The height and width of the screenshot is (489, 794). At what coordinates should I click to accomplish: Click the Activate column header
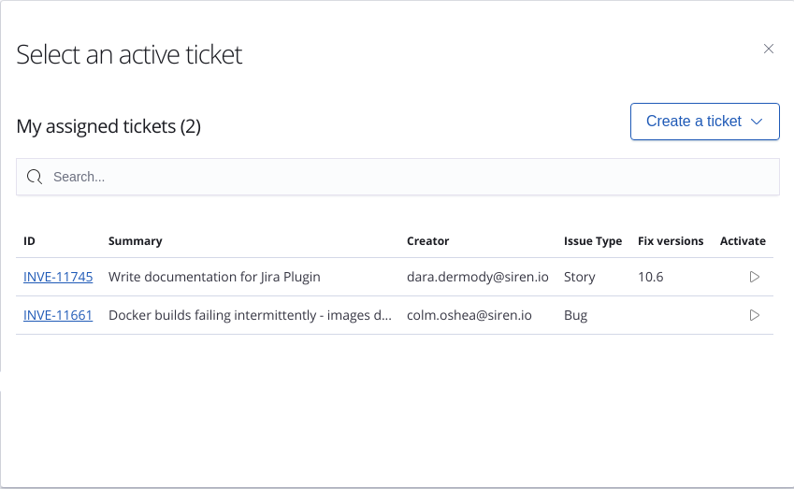(743, 241)
